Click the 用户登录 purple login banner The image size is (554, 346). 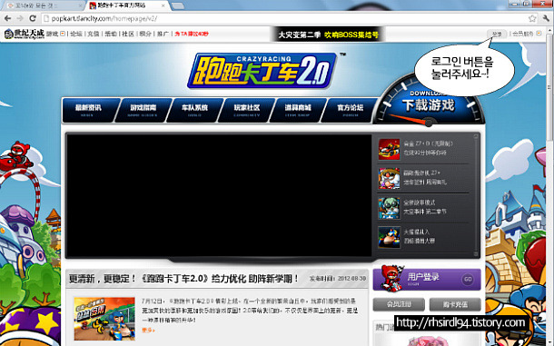(427, 279)
